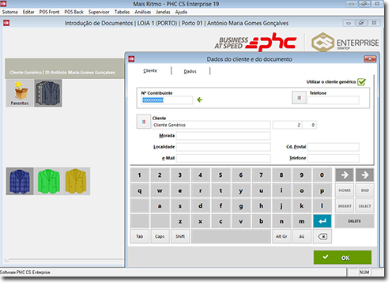Choose the blue plaid blazer thumbnail
Viewport: 392px width, 286px height.
(x=20, y=181)
